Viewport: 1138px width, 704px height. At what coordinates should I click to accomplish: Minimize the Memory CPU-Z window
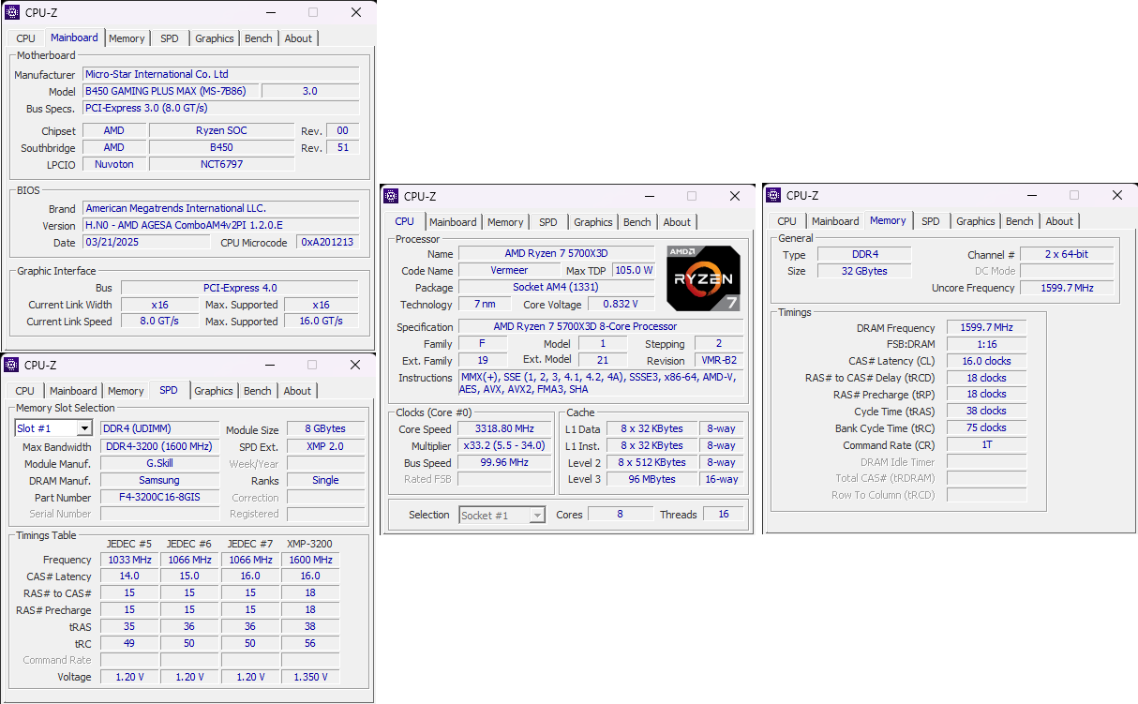coord(1032,195)
